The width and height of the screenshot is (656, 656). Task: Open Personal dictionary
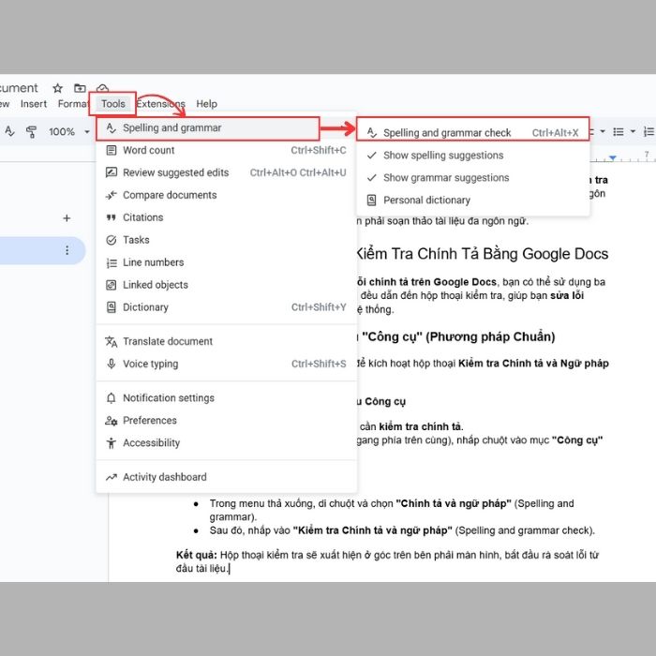472,200
